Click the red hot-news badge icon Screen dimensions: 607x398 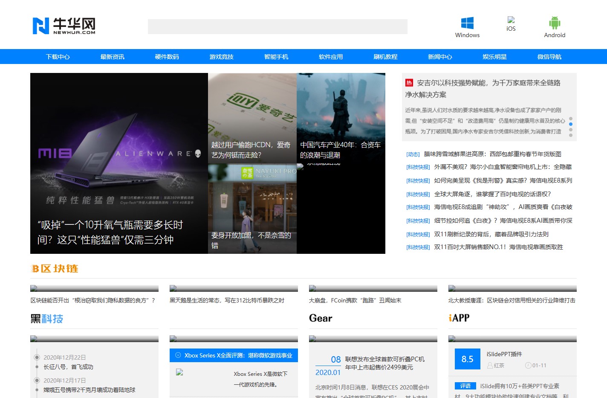tap(409, 83)
